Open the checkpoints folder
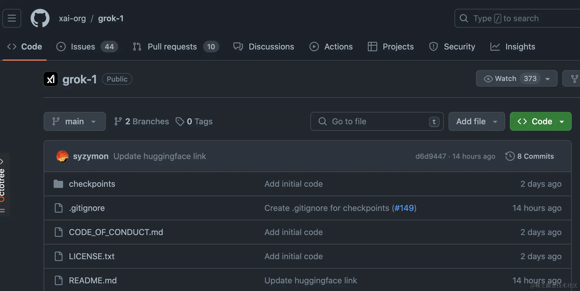This screenshot has height=291, width=580. tap(92, 184)
